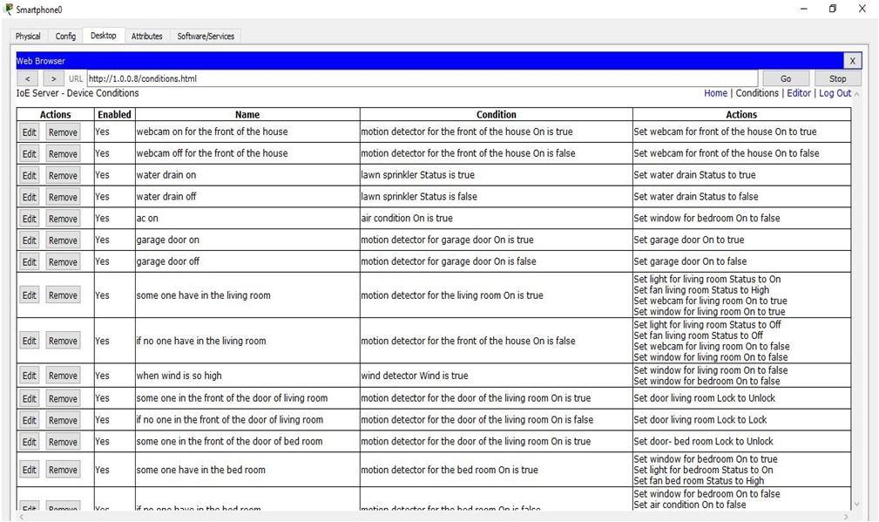The height and width of the screenshot is (522, 879).
Task: Remove the webcam off for front of house rule
Action: pos(63,153)
